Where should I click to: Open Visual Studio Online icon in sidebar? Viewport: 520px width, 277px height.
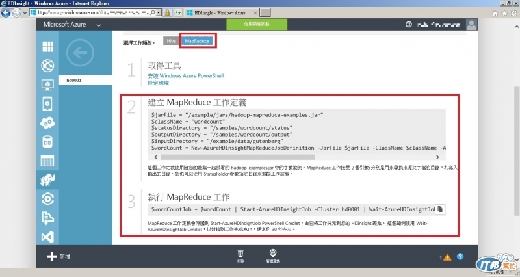click(47, 237)
